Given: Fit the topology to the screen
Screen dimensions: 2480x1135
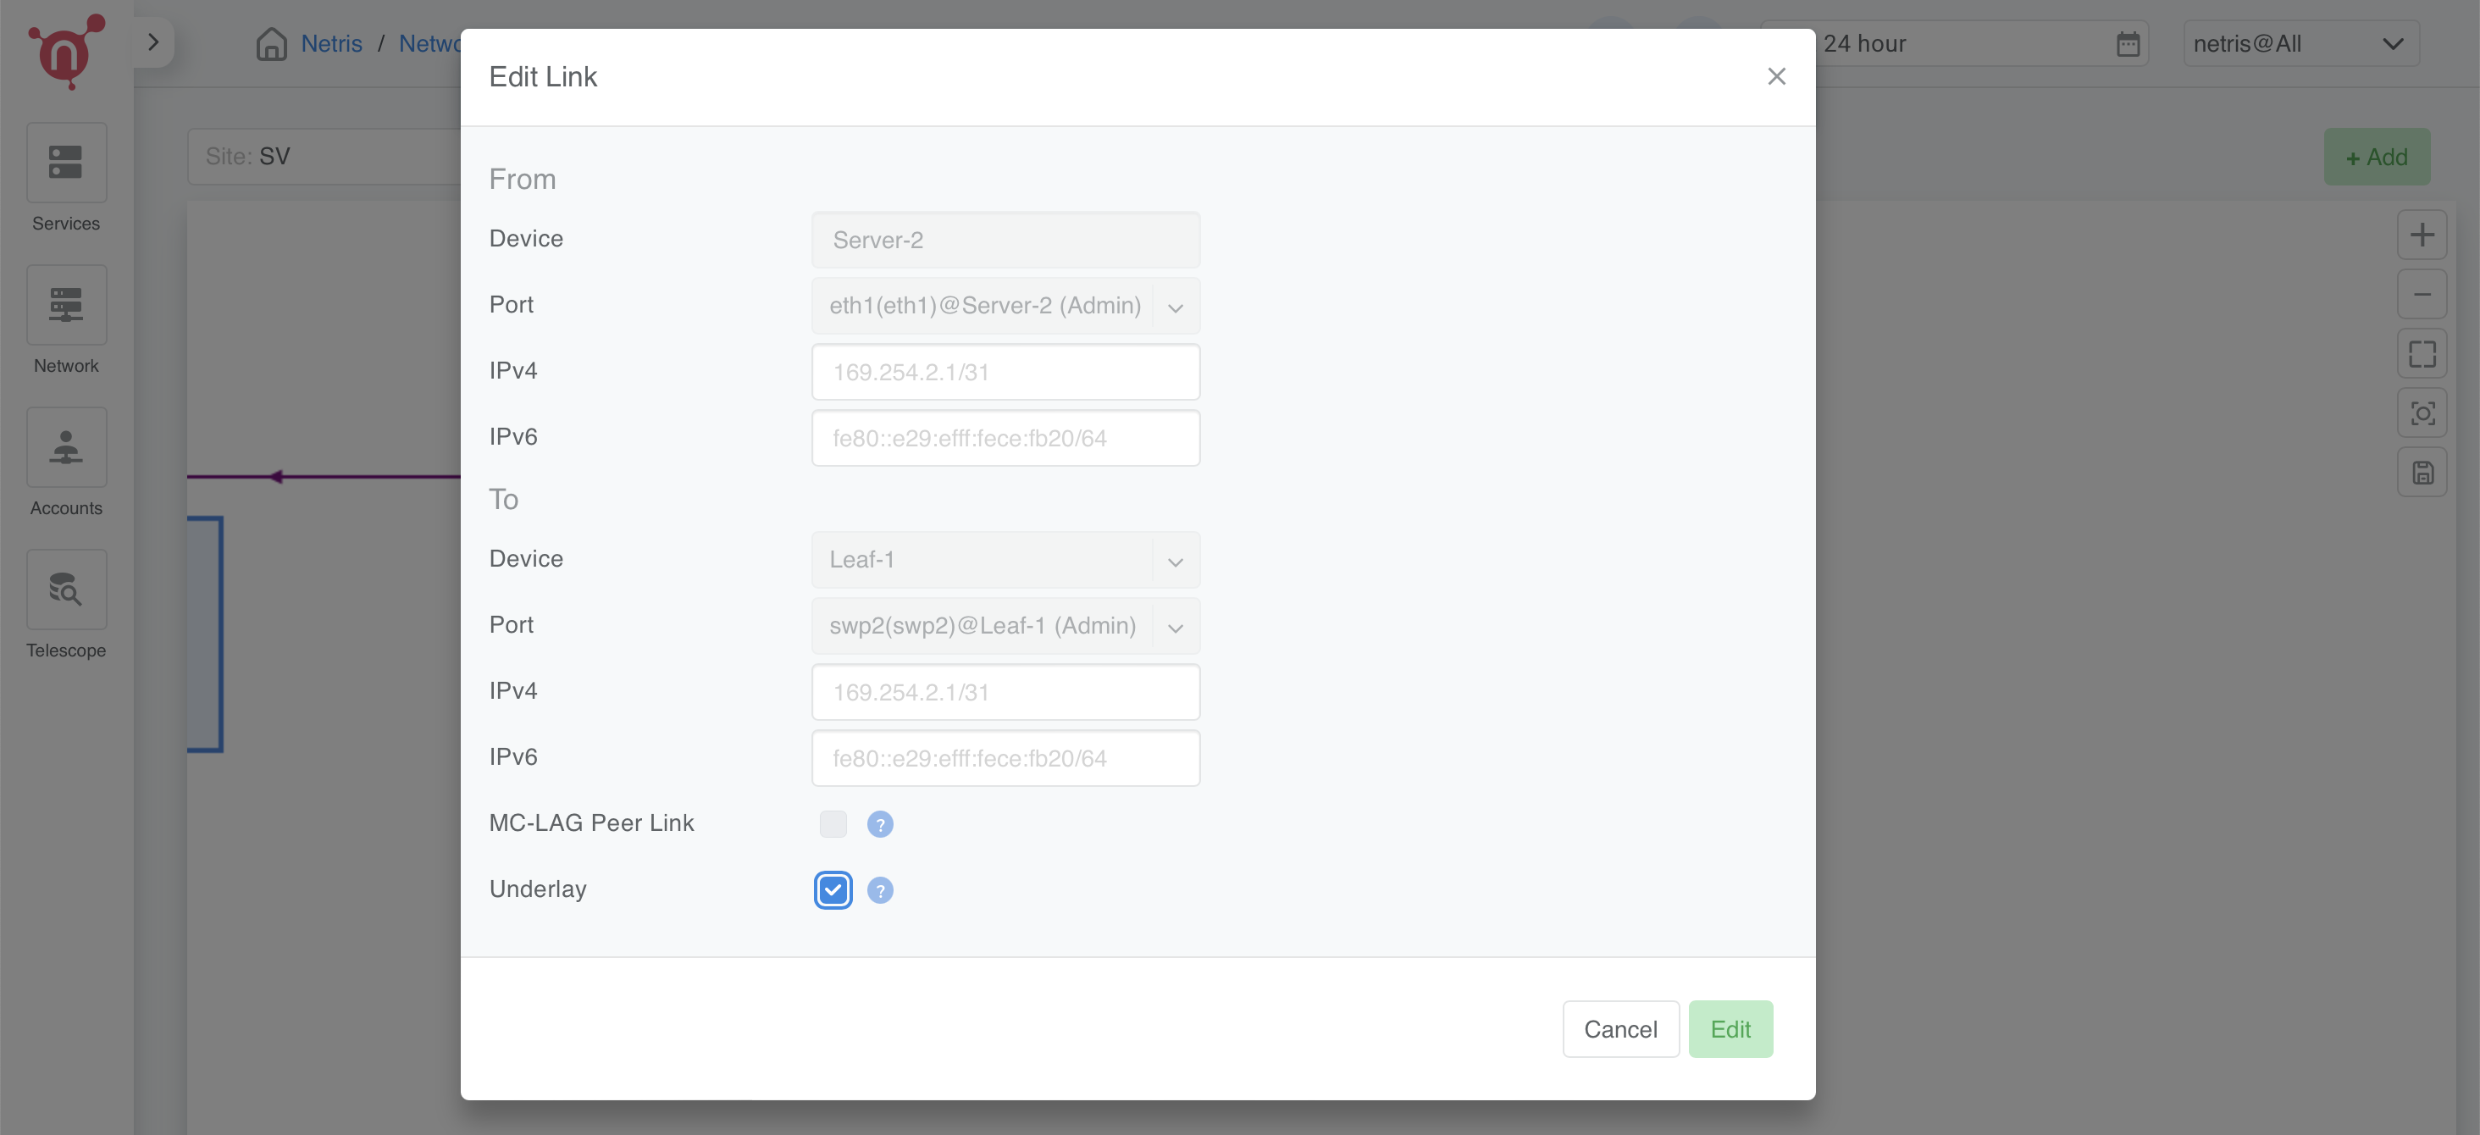Looking at the screenshot, I should [2423, 353].
